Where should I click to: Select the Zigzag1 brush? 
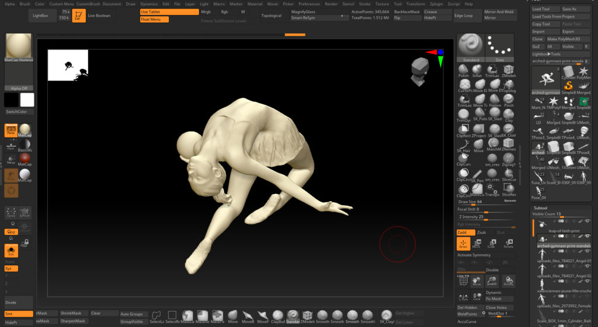click(x=509, y=159)
